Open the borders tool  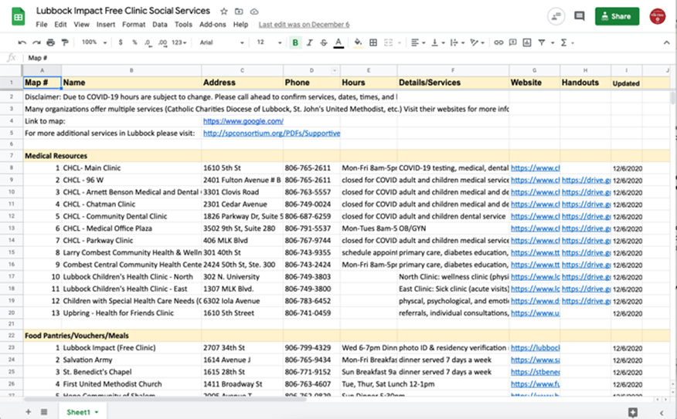pos(373,42)
